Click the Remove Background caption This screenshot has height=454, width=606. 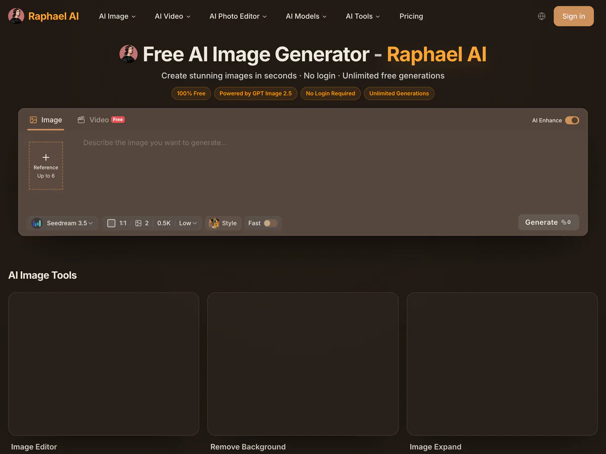click(x=248, y=447)
